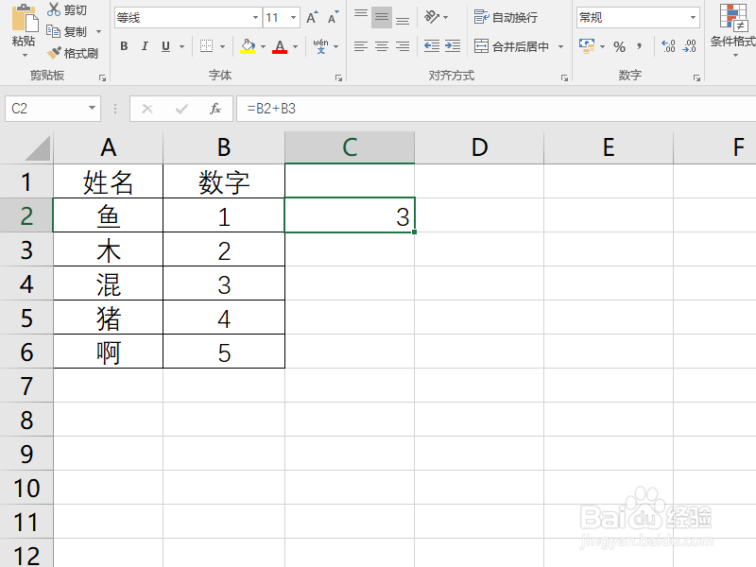Select cell A5 containing 猪

108,318
